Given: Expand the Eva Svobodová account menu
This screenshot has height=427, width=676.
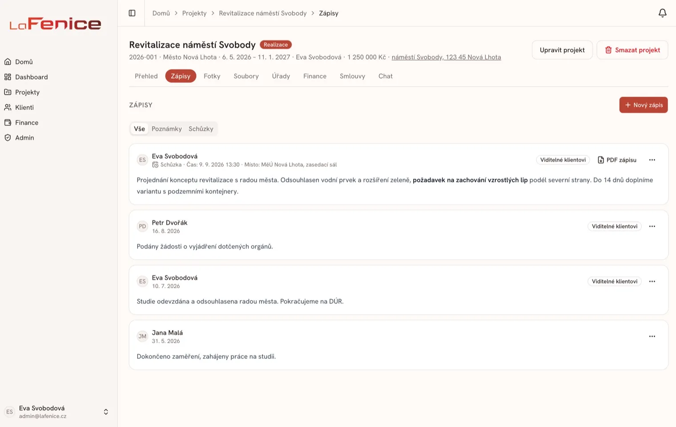Looking at the screenshot, I should 59,412.
